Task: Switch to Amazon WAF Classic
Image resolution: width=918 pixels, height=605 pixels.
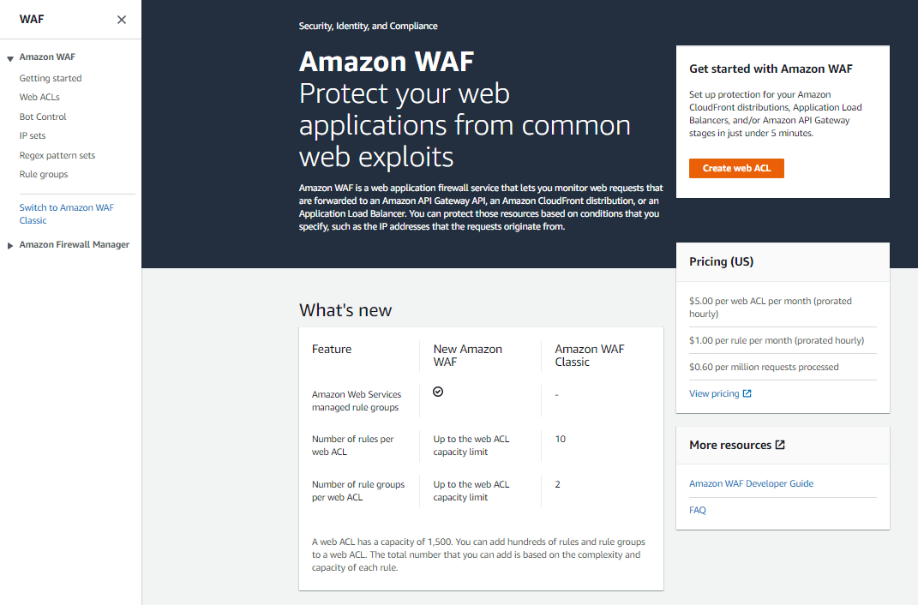Action: click(x=66, y=213)
